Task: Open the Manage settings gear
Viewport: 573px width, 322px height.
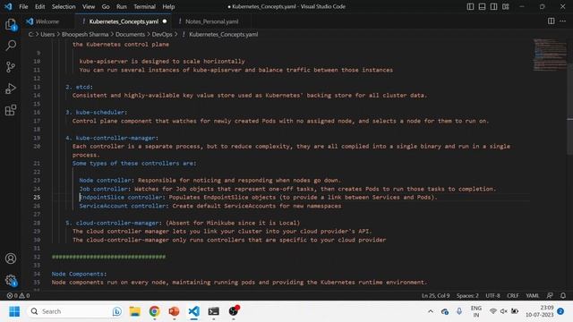Action: coord(11,280)
